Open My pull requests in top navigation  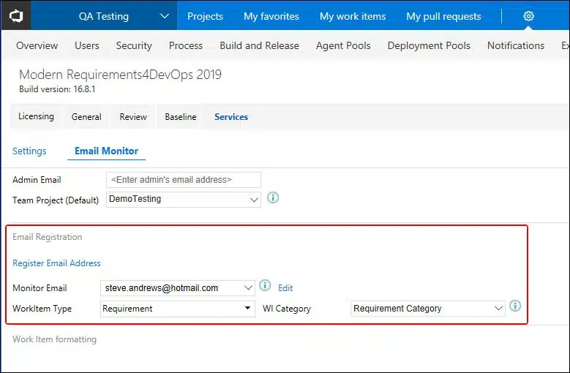(x=443, y=16)
